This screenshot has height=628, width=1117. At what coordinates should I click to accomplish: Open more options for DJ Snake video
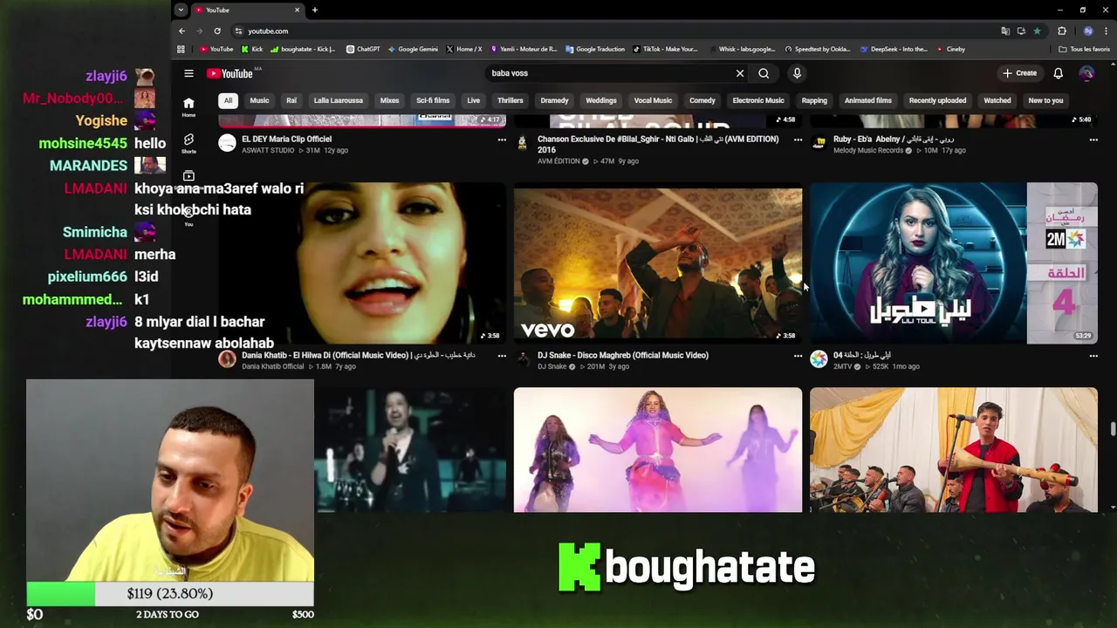(x=798, y=356)
